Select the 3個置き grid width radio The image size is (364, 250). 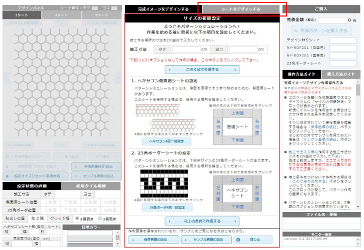[100, 218]
